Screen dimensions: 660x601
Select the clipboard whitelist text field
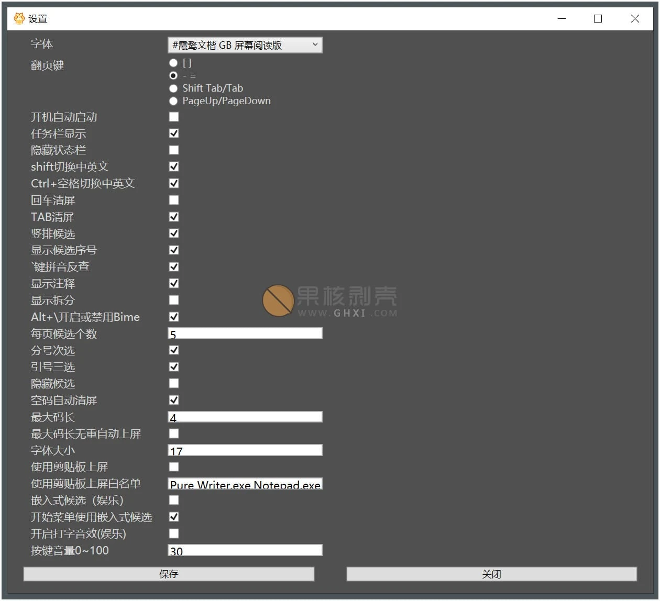click(x=245, y=483)
